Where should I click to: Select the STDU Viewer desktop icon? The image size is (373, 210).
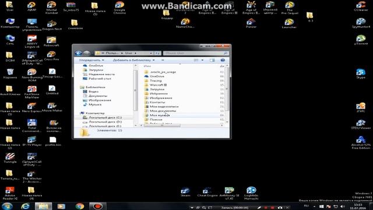click(361, 124)
